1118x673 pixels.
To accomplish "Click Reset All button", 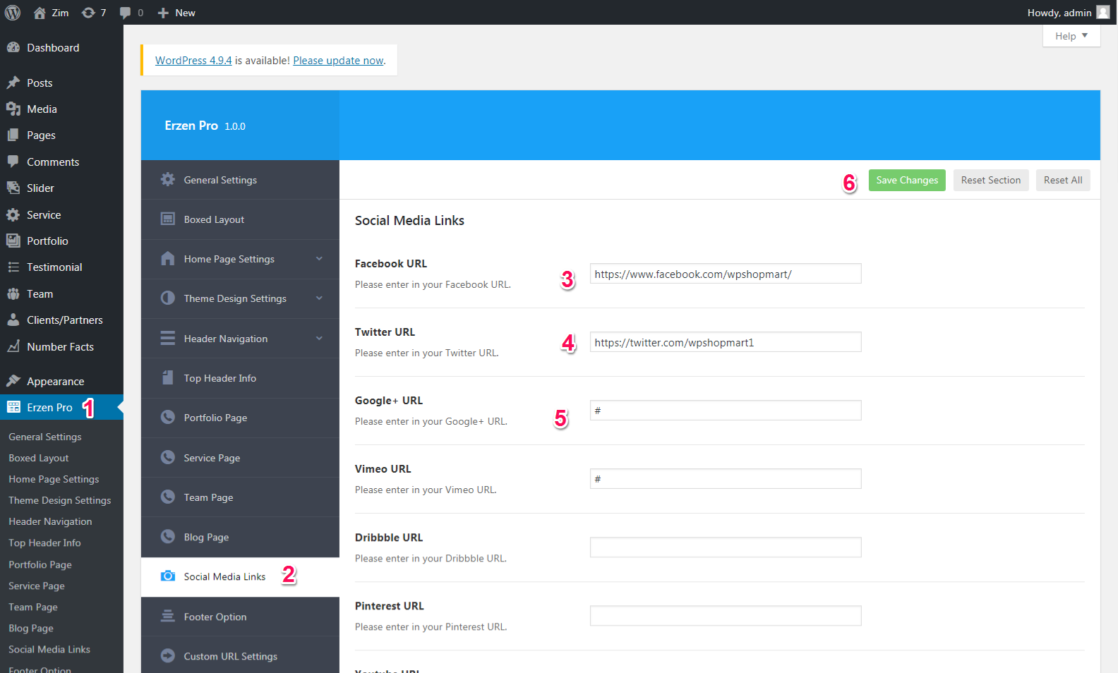I will coord(1063,180).
